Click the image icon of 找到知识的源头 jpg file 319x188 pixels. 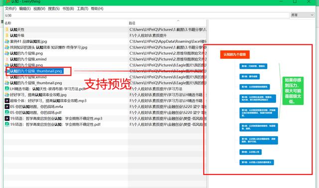pos(7,47)
